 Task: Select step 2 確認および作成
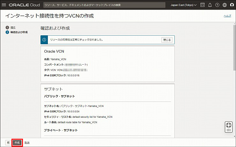19,32
